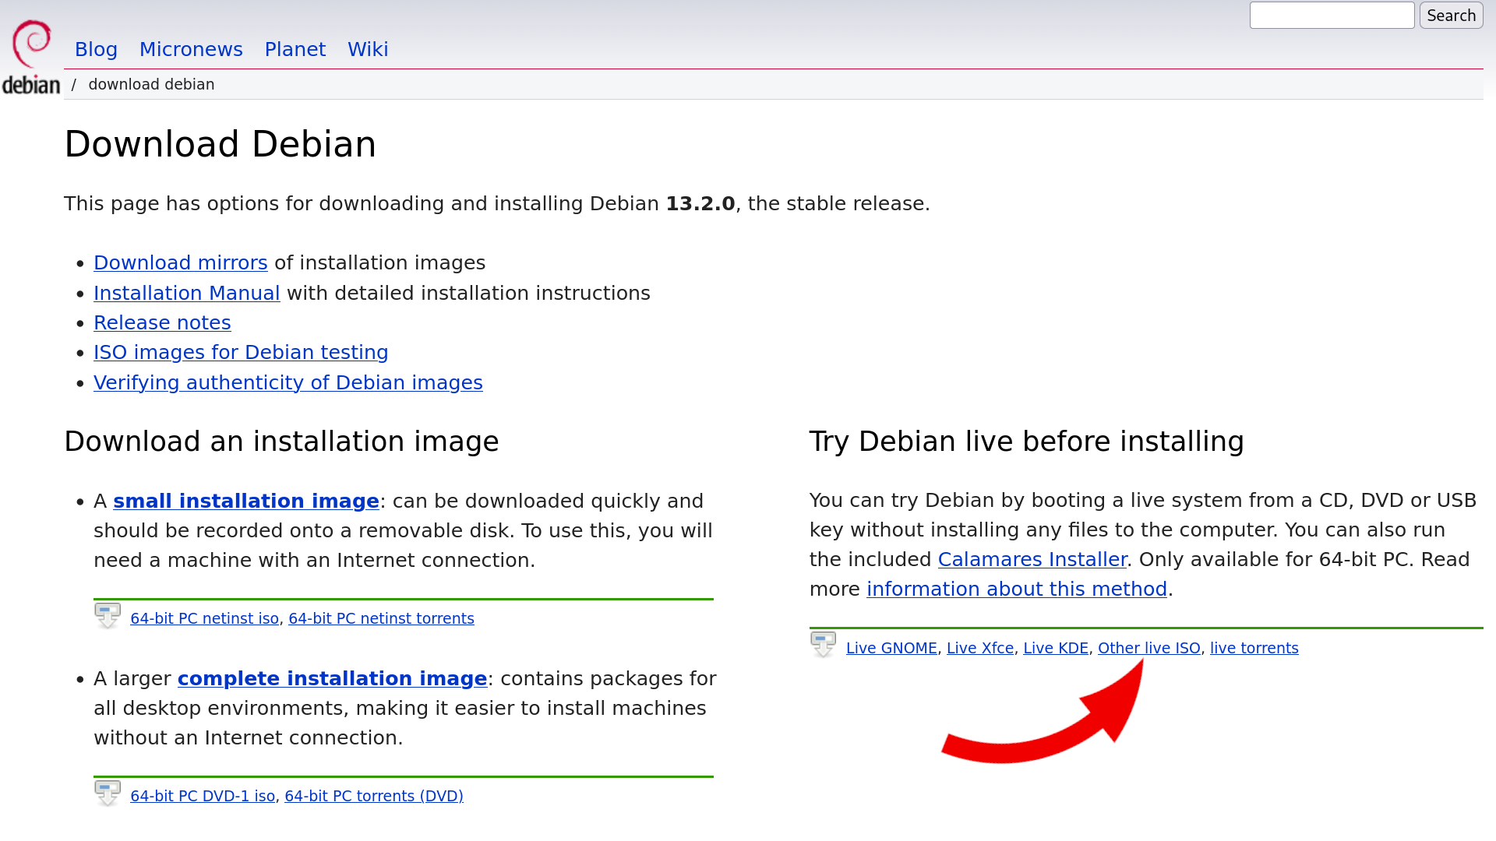Open the Installation Manual
Image resolution: width=1496 pixels, height=841 pixels.
click(x=186, y=293)
